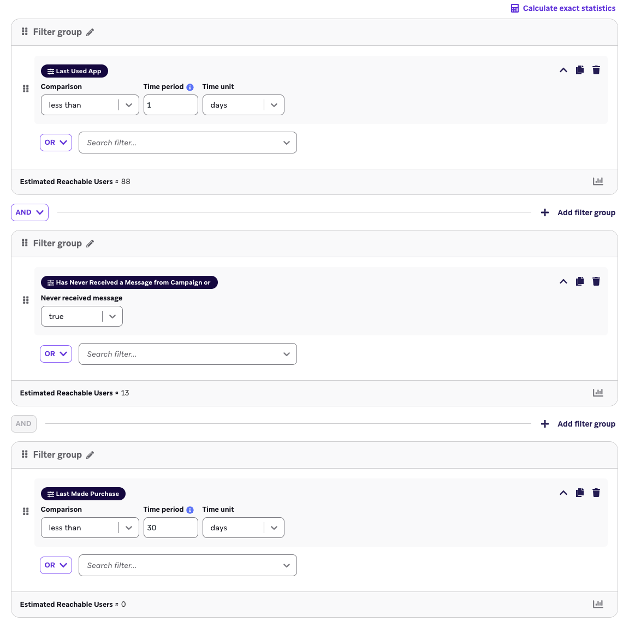Click Calculate exact statistics link

pyautogui.click(x=563, y=8)
